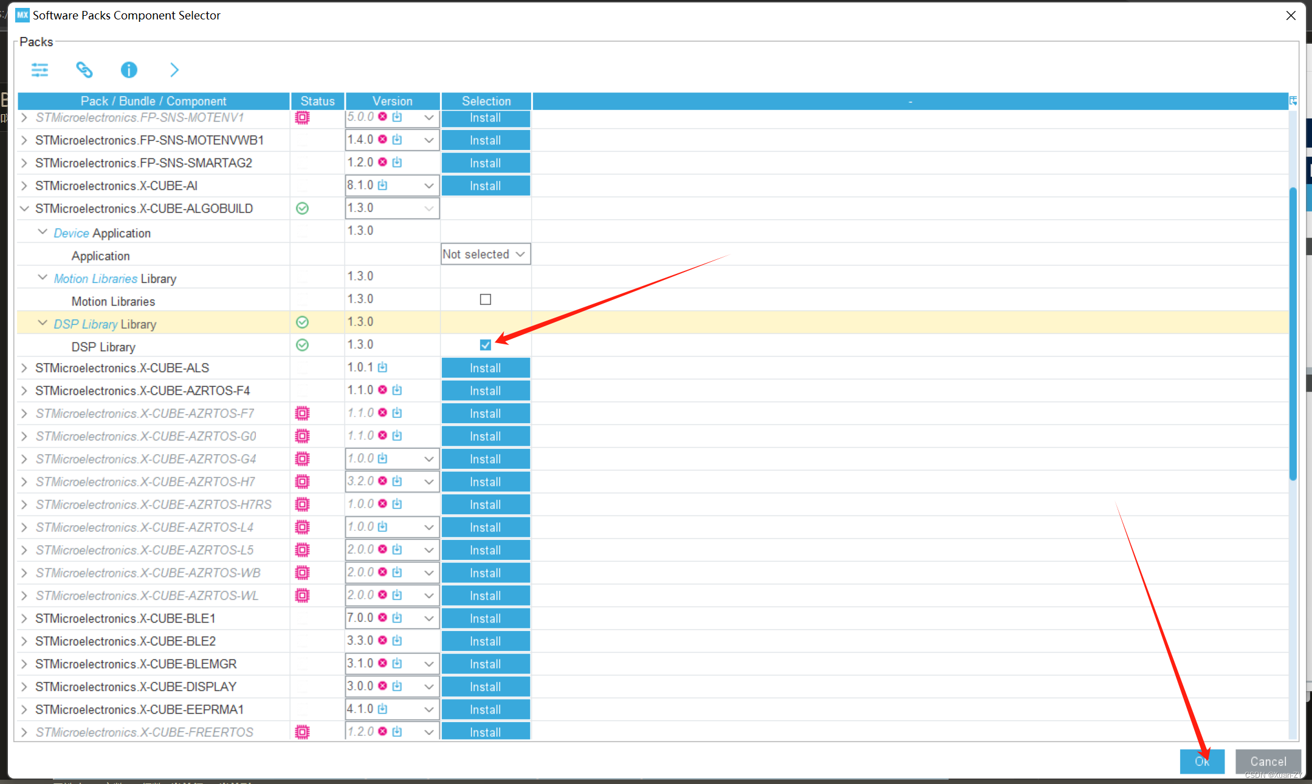The width and height of the screenshot is (1312, 784).
Task: Click the download icon beside X-CUBE-ALS version 1.0.1
Action: click(382, 367)
